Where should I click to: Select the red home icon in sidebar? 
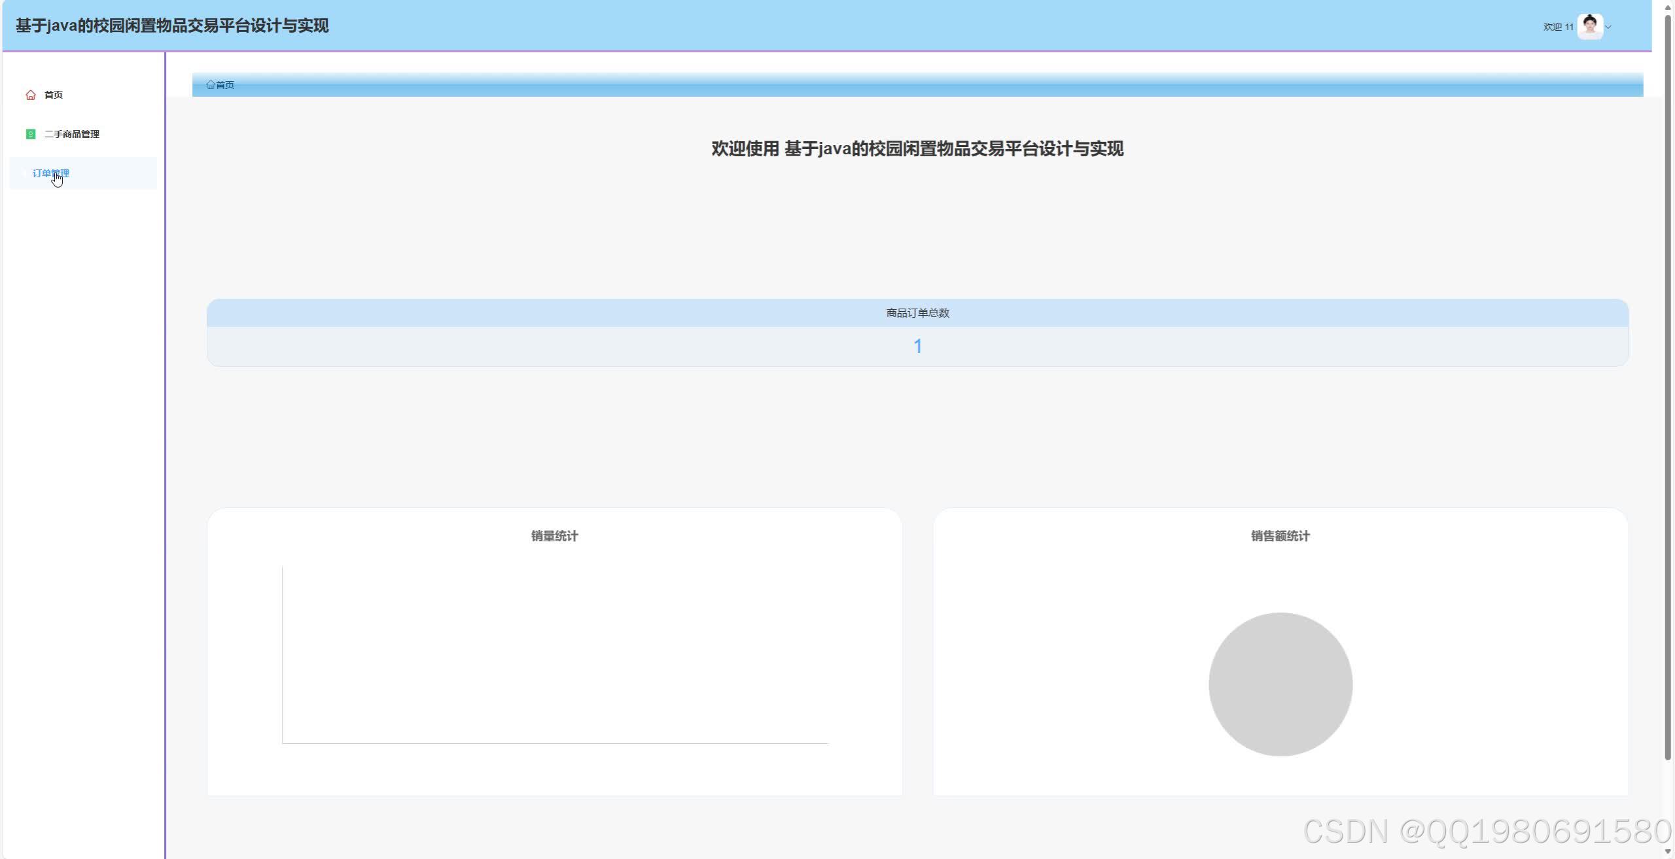coord(30,94)
